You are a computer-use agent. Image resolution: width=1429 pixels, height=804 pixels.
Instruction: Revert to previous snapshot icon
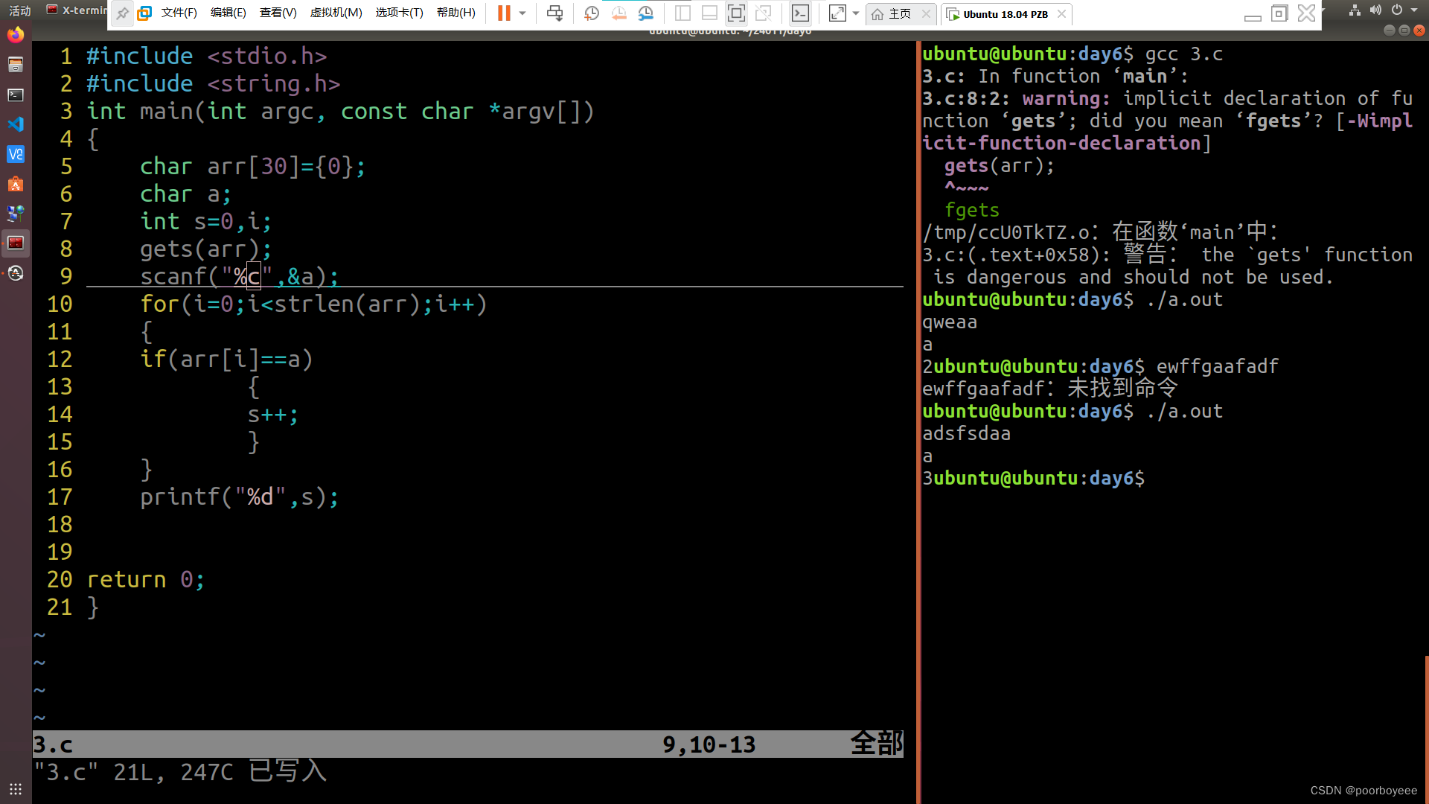618,13
